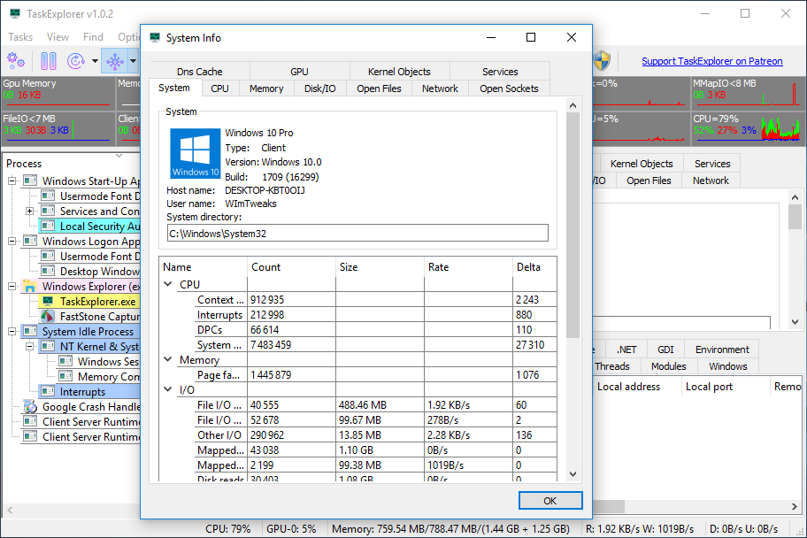Open the Disk/IO tab
807x538 pixels.
point(319,88)
